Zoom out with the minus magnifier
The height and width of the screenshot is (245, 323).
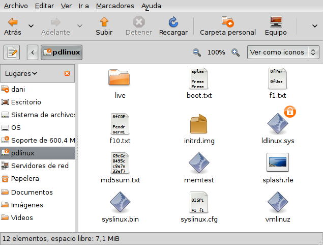tap(197, 52)
